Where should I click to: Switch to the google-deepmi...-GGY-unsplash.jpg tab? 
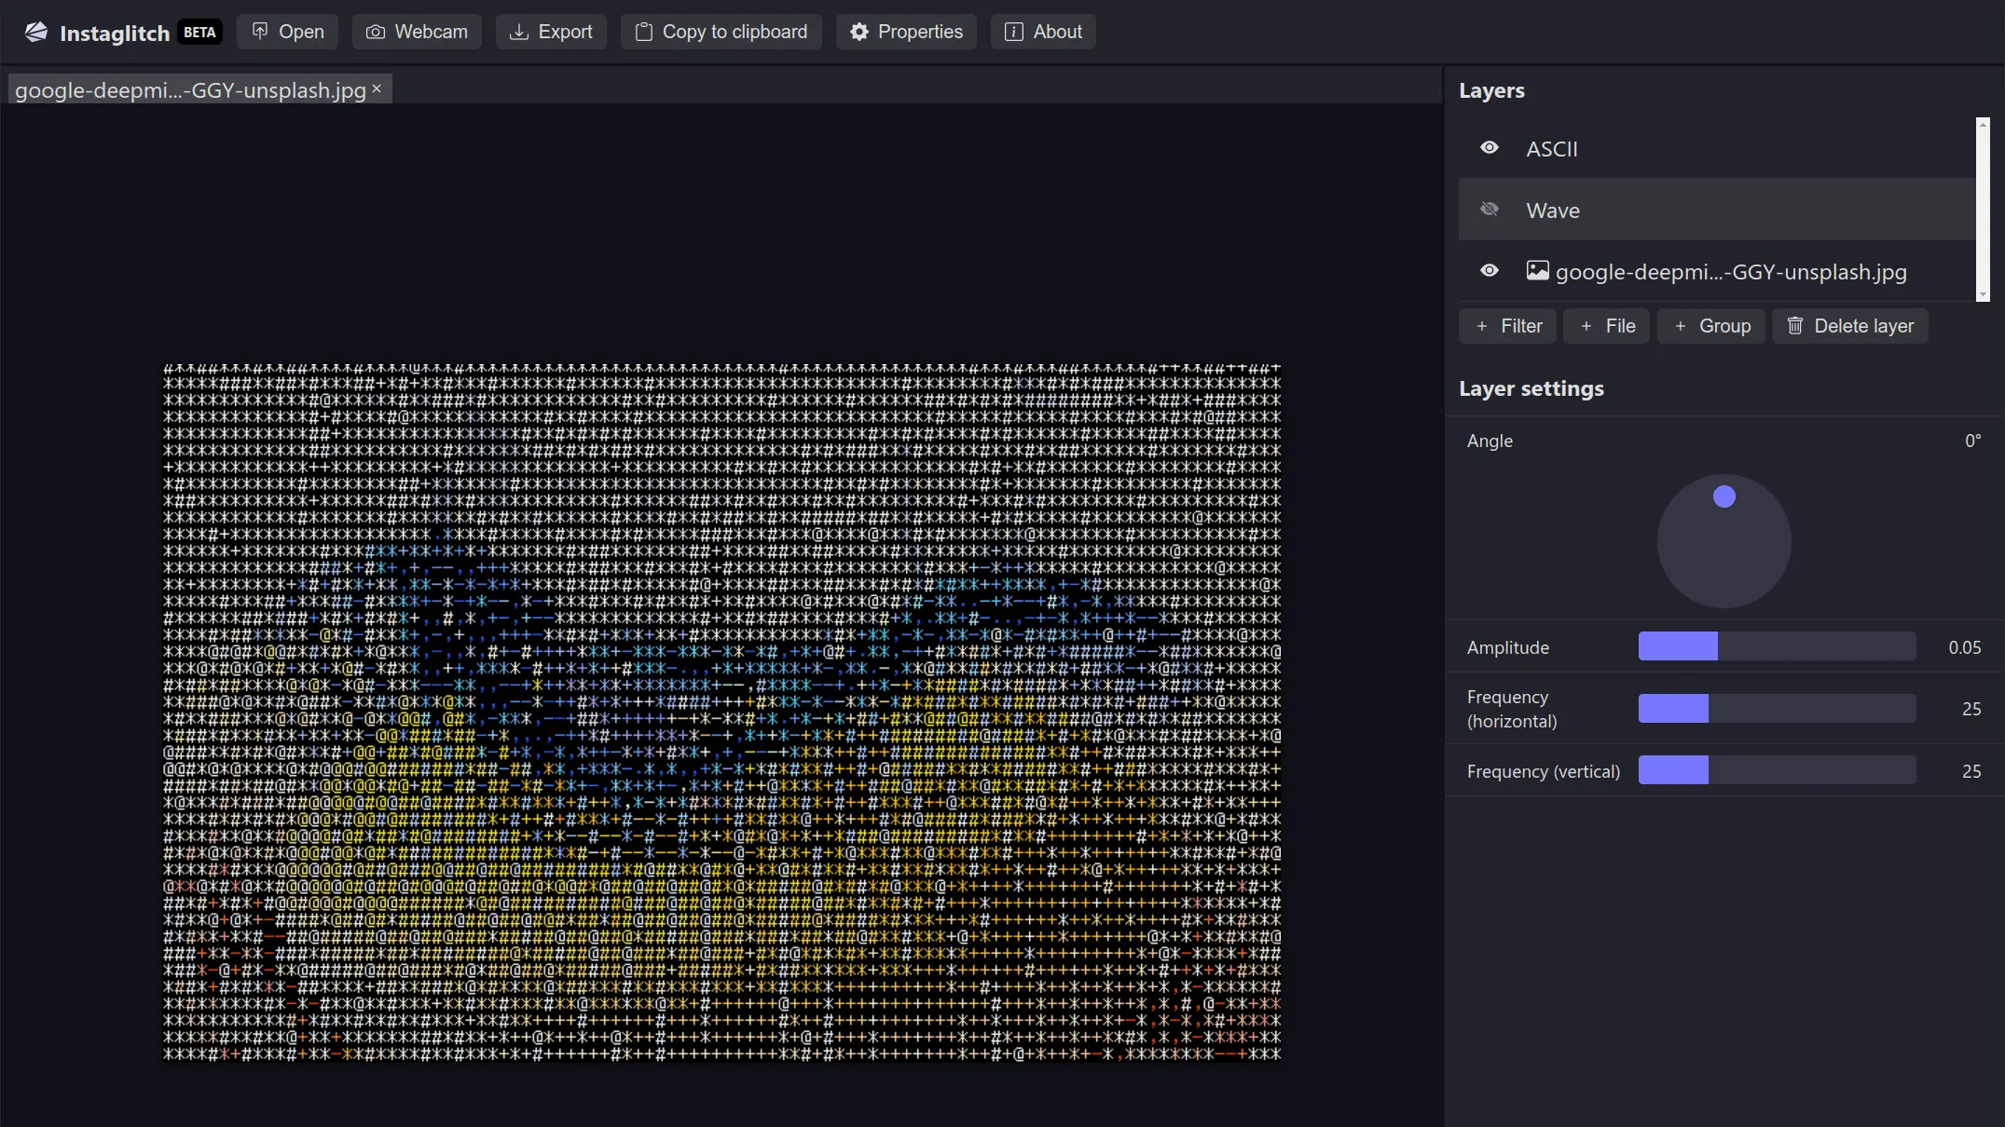(x=186, y=89)
